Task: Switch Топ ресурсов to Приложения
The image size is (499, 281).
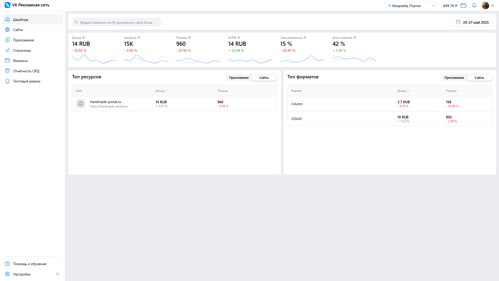Action: 239,78
